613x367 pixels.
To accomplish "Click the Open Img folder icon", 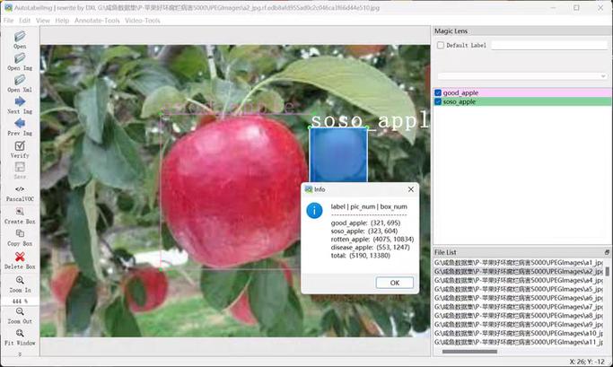I will (x=20, y=58).
